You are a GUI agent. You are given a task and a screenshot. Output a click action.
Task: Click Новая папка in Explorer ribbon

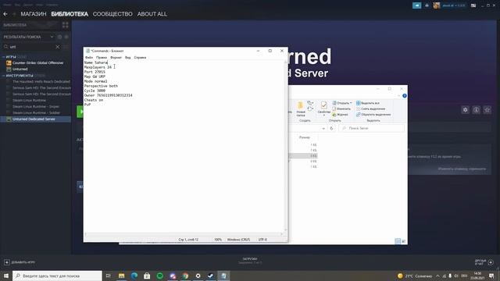click(300, 109)
